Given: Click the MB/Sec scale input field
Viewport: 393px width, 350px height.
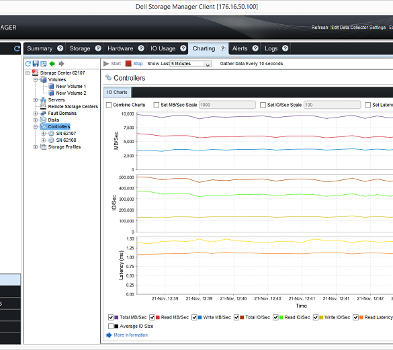Looking at the screenshot, I should click(227, 105).
